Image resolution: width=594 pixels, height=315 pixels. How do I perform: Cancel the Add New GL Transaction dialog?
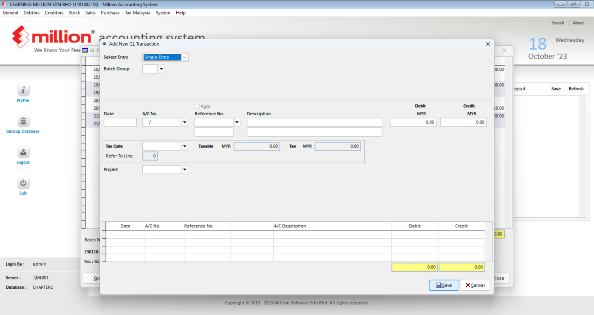tap(475, 285)
